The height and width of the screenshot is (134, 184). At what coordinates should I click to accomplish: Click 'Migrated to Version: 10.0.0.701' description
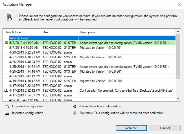[x=100, y=48]
